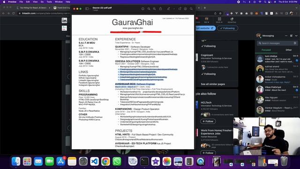300x169 pixels.
Task: Open the Window menu
Action: pos(59,2)
